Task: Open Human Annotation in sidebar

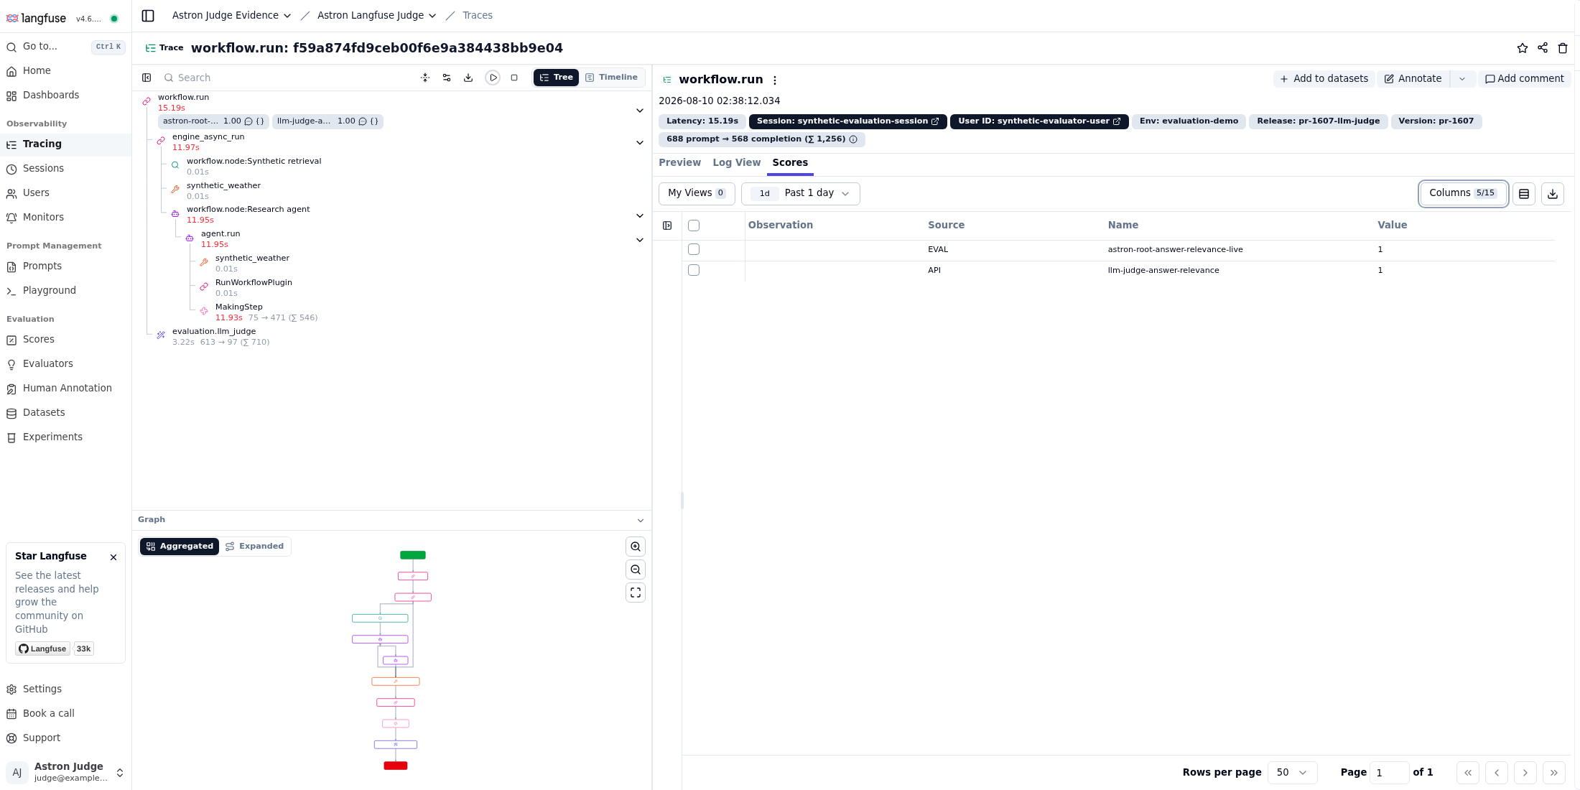Action: click(66, 389)
